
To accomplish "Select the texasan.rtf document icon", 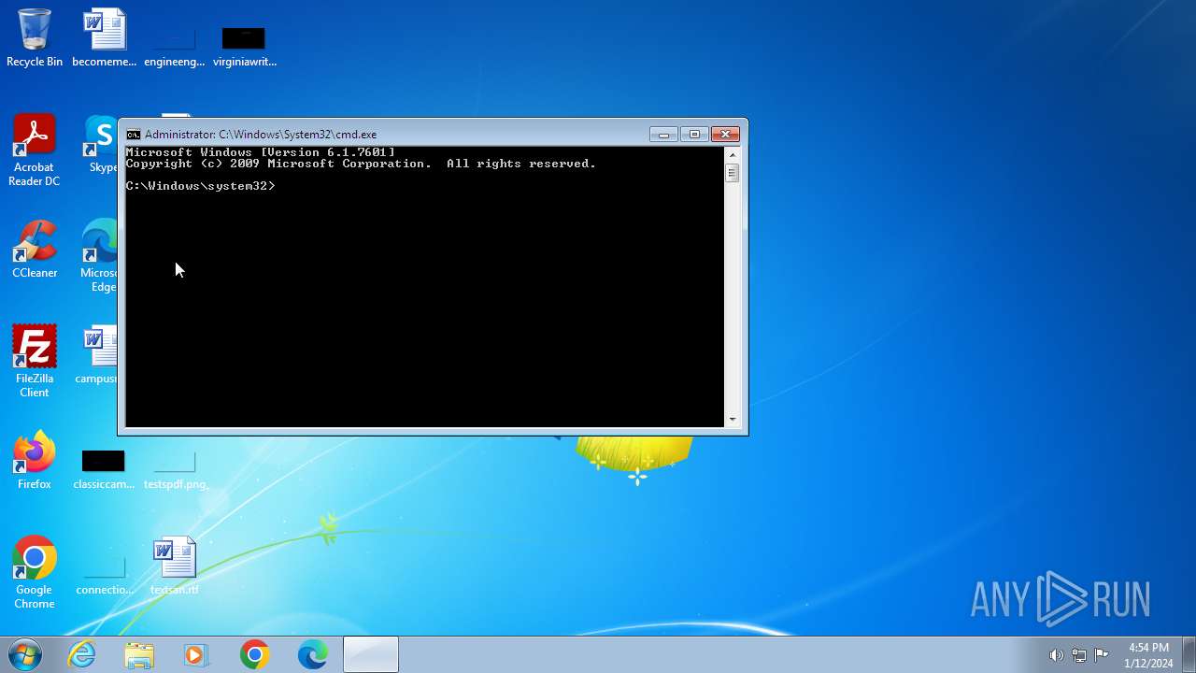I will coord(175,566).
